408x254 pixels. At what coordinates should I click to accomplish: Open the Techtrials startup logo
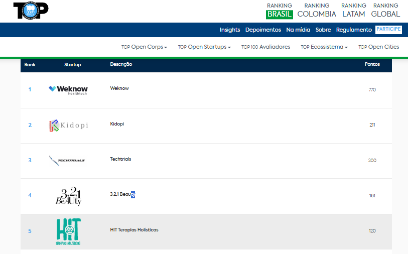67,160
